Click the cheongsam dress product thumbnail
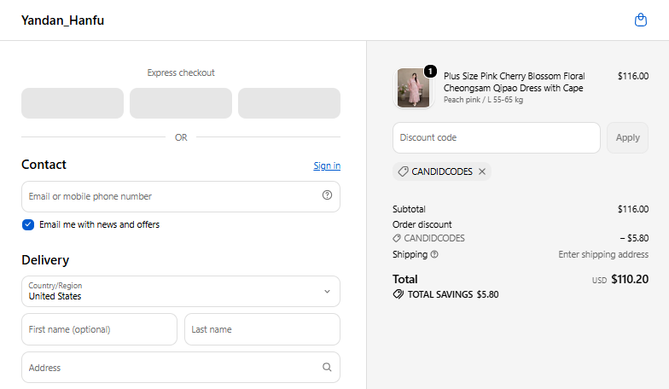This screenshot has height=389, width=669. pyautogui.click(x=413, y=88)
